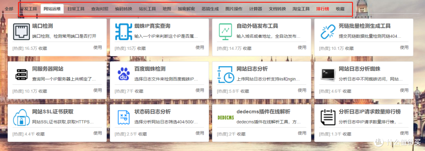Click 使用 on the 同服务器网站 card
The image size is (425, 151).
pos(98,90)
